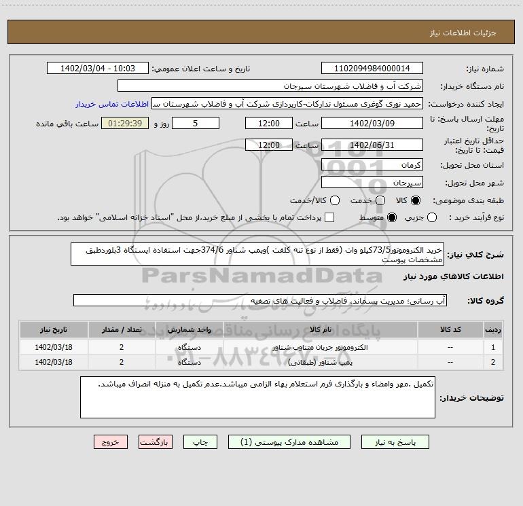Click the اطلاعات کالاهای مورد نیاز heading
This screenshot has width=523, height=506.
(453, 276)
